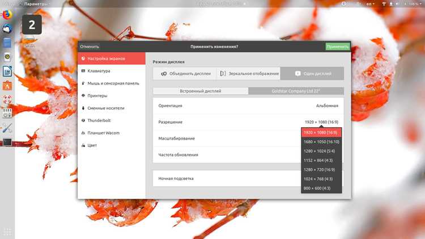Image resolution: width=425 pixels, height=239 pixels.
Task: Open the Help lifebuoy dock icon
Action: tap(7, 100)
